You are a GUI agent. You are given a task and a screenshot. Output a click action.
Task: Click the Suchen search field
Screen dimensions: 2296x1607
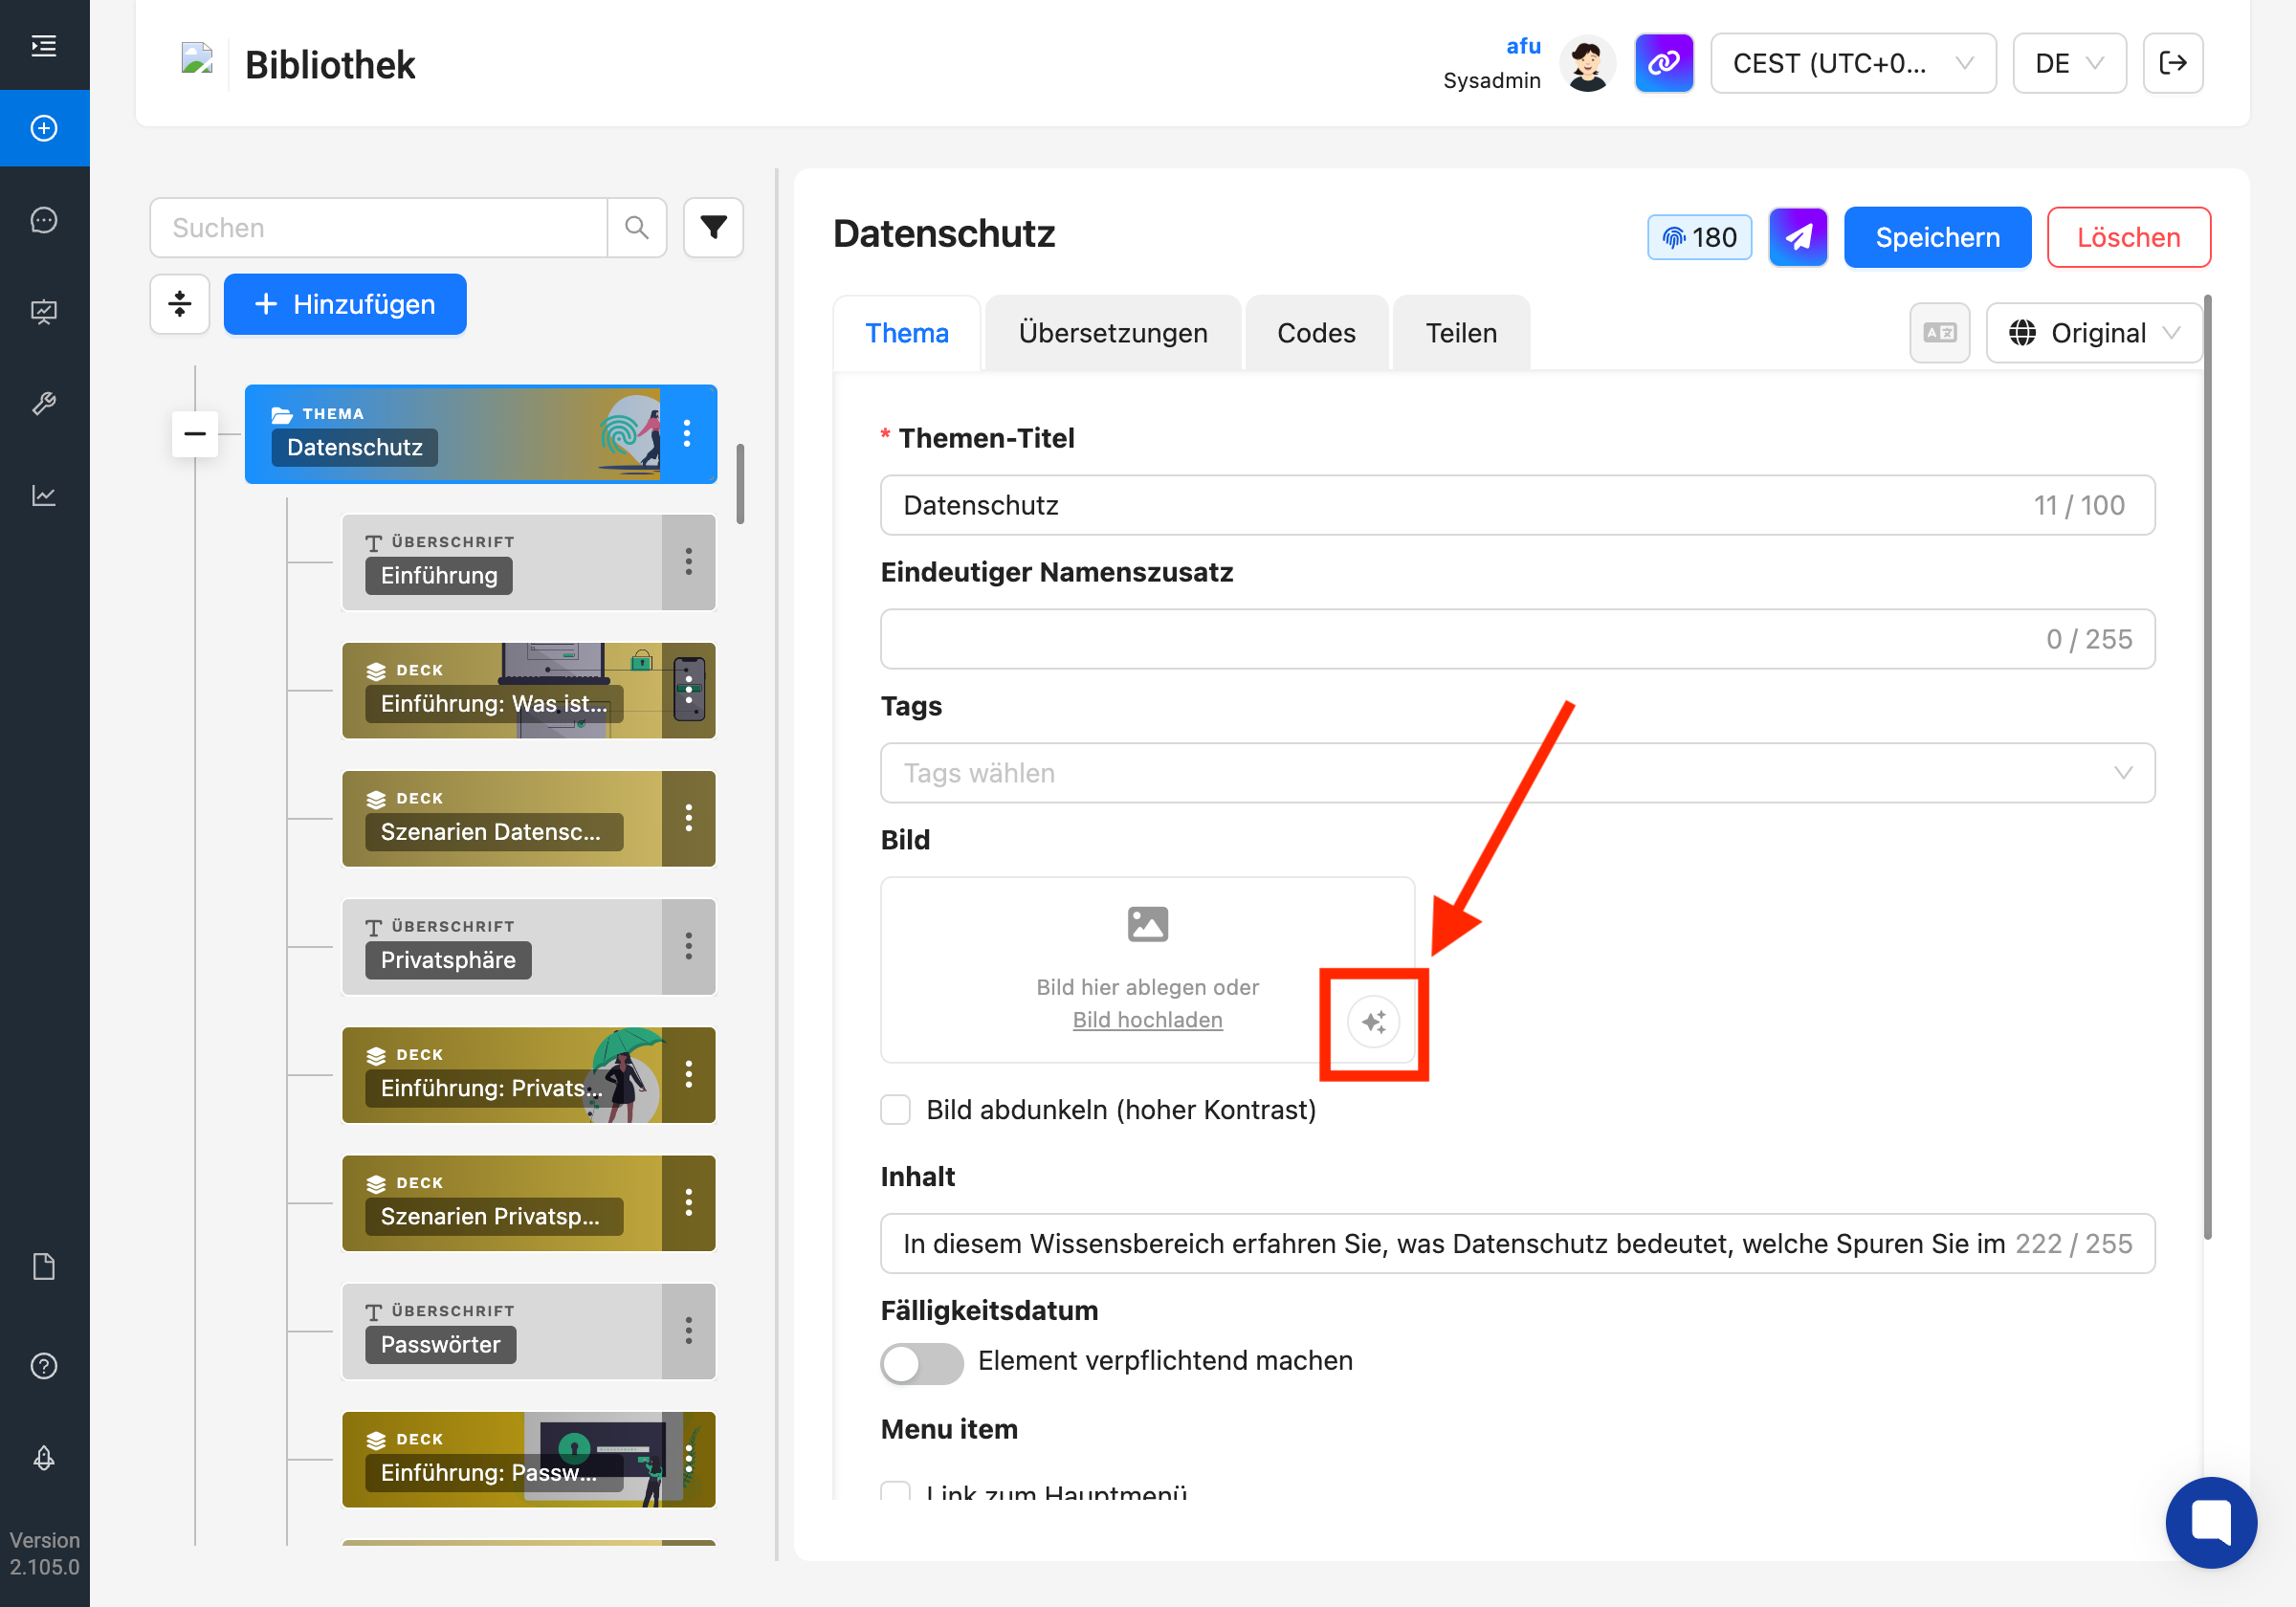(380, 228)
